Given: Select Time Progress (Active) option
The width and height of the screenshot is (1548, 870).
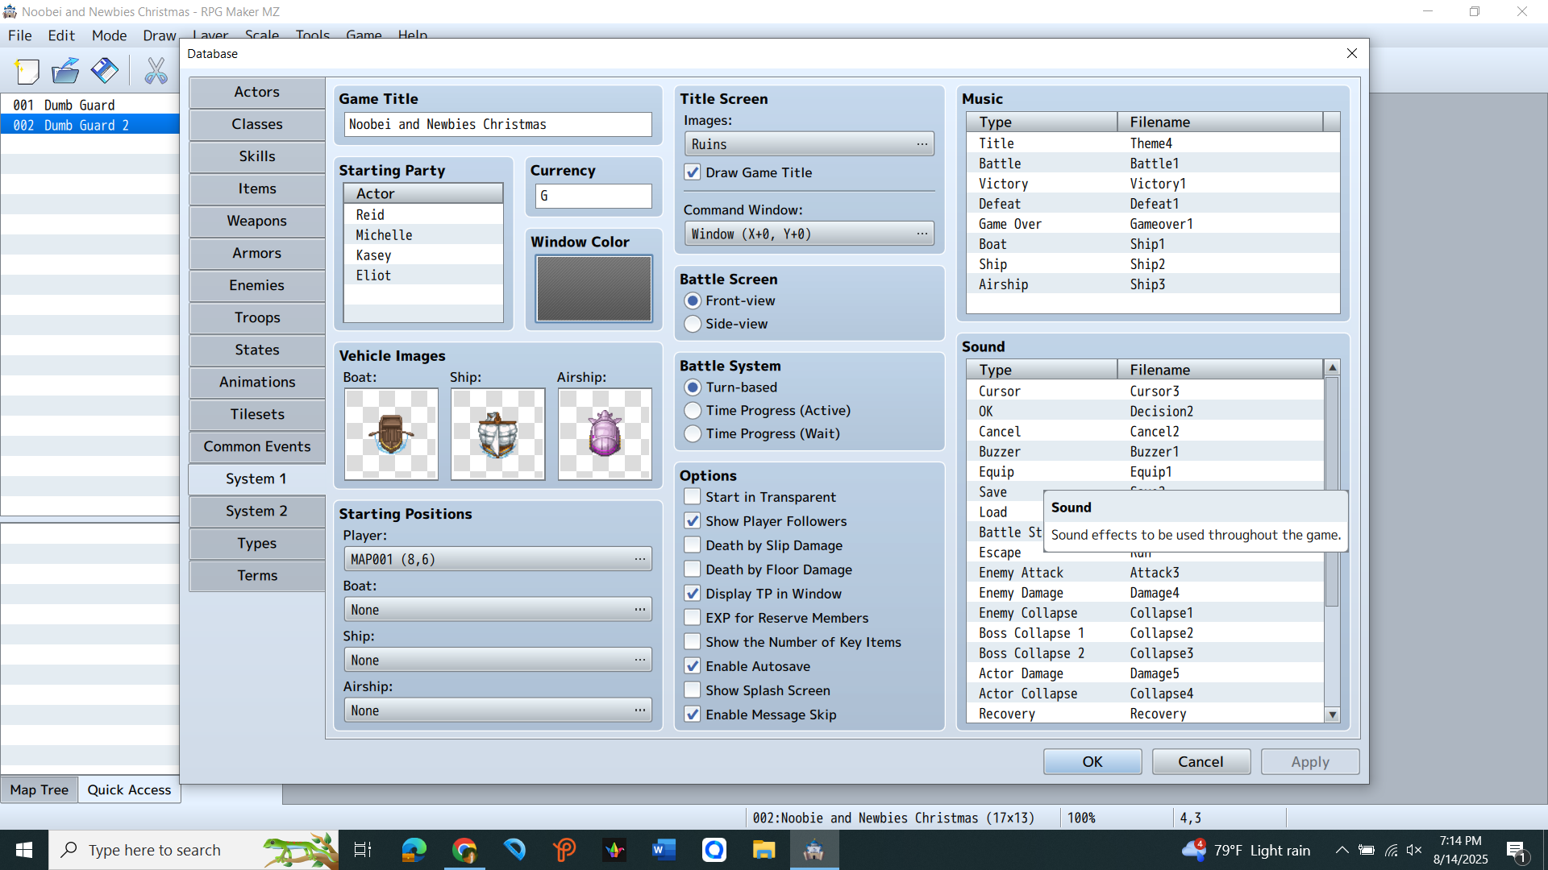Looking at the screenshot, I should click(693, 411).
